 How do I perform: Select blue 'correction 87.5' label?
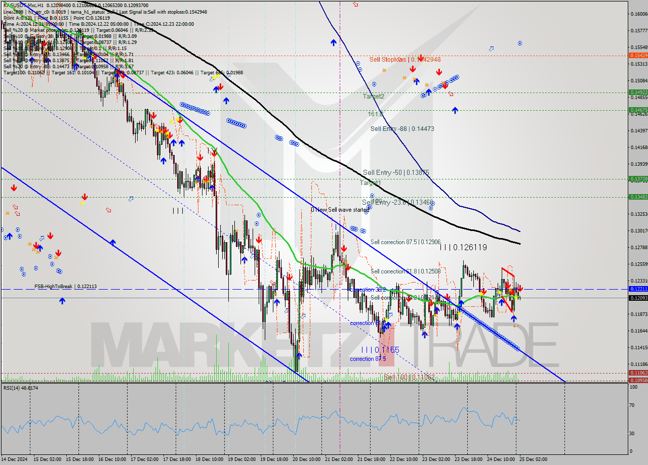(x=368, y=359)
